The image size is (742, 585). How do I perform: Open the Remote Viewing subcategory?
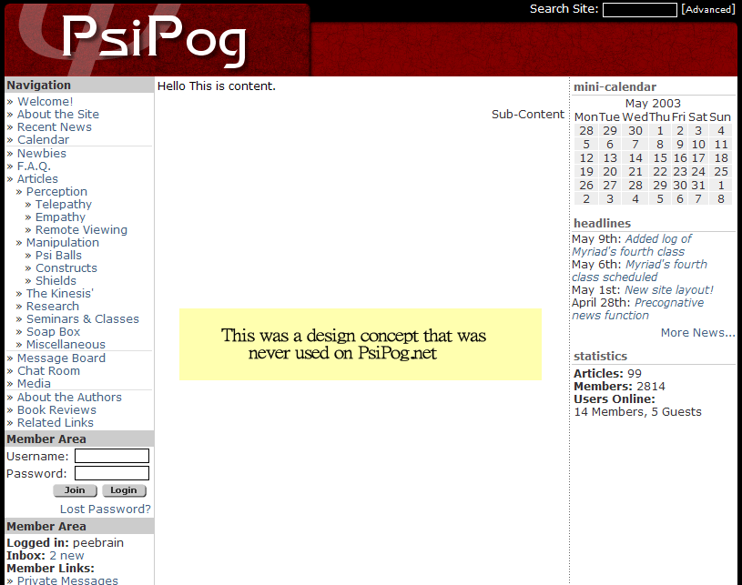coord(81,230)
